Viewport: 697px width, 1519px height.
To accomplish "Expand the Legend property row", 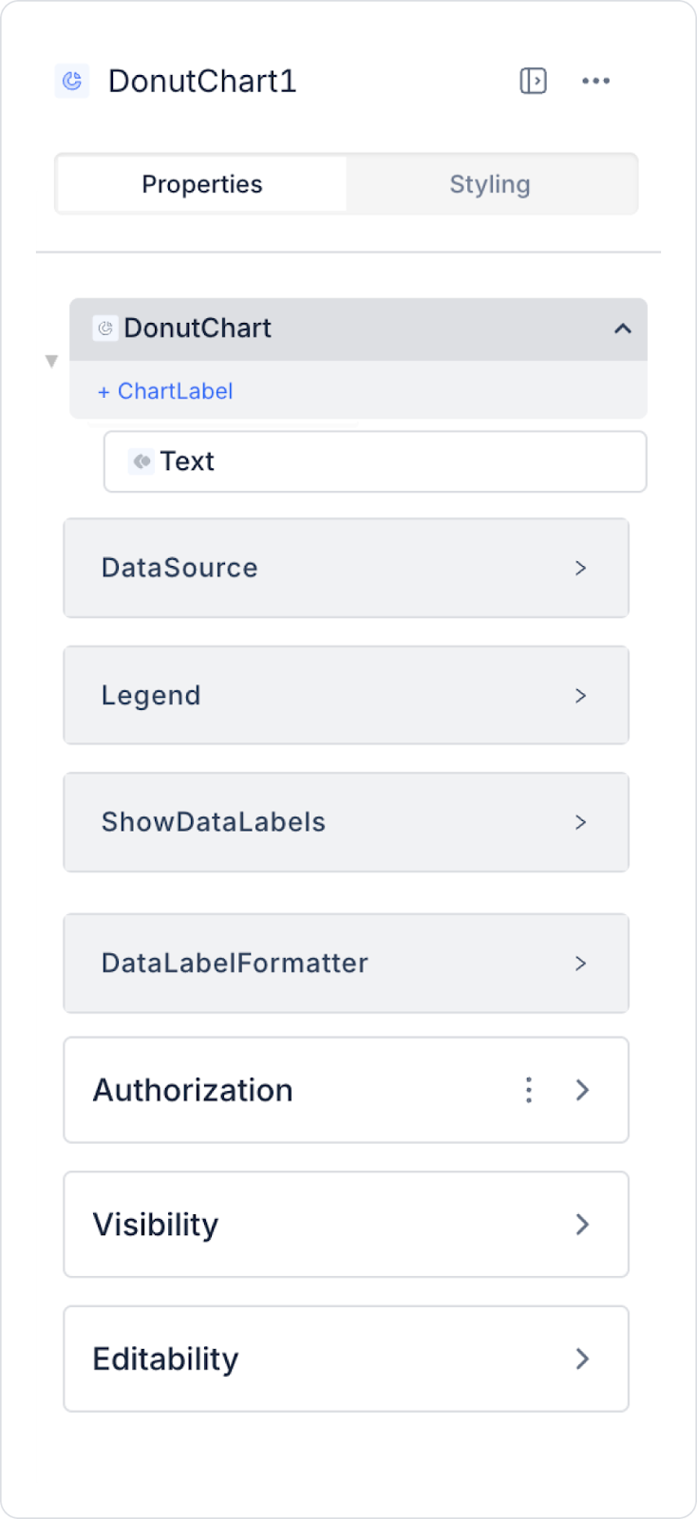I will coord(580,696).
